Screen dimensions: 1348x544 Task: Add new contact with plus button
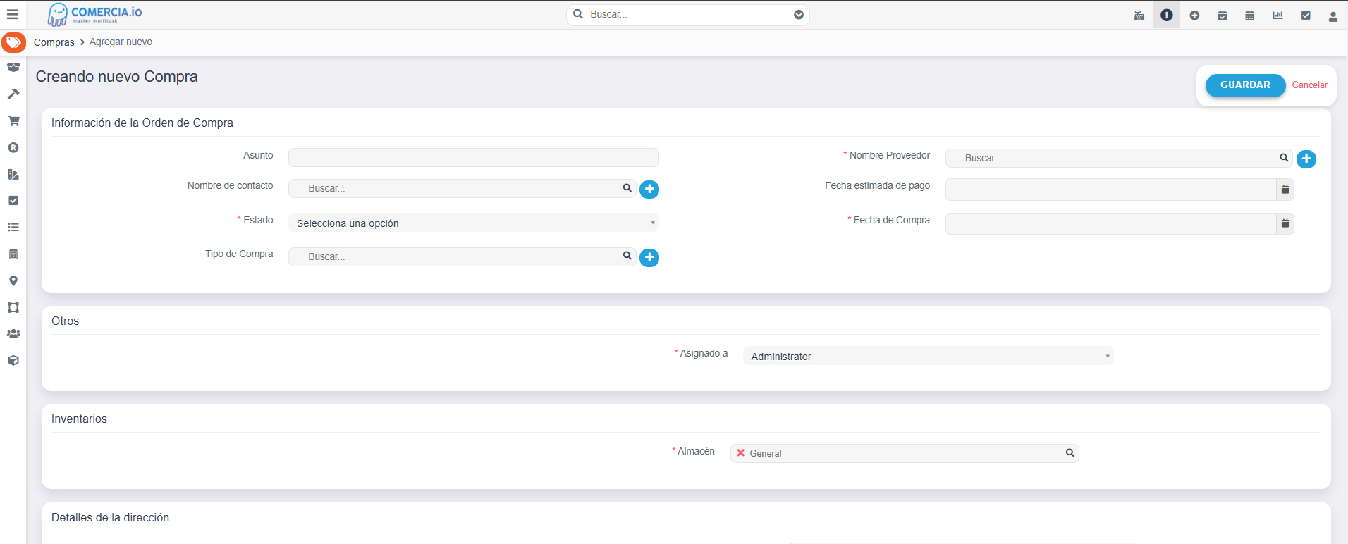(649, 189)
